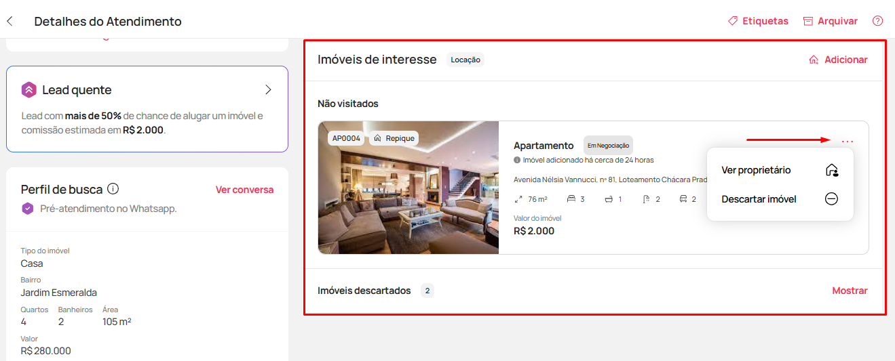Click the 76 m² area icon

coord(518,199)
